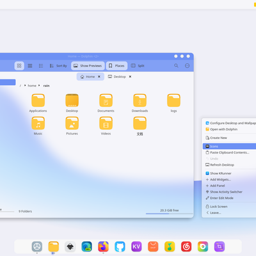Choose Show Activity Switcher
This screenshot has width=256, height=256.
click(x=230, y=192)
